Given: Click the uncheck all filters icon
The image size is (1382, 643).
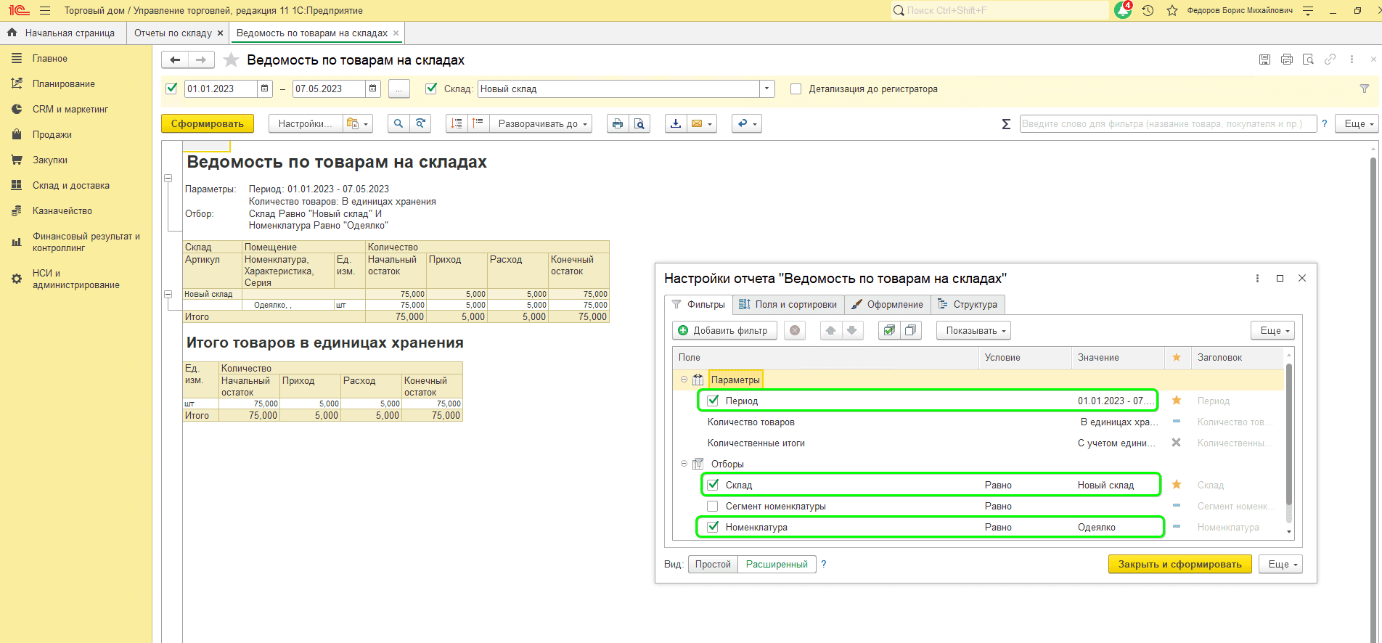Looking at the screenshot, I should coord(910,331).
